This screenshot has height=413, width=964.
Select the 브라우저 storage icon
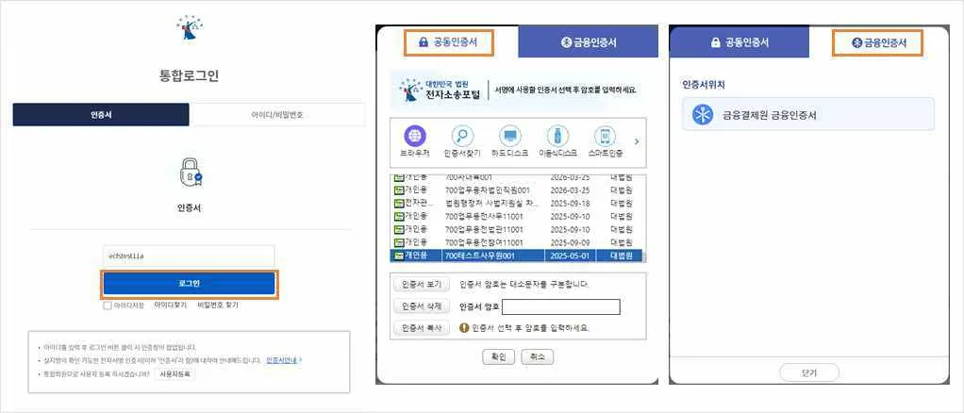coord(414,136)
